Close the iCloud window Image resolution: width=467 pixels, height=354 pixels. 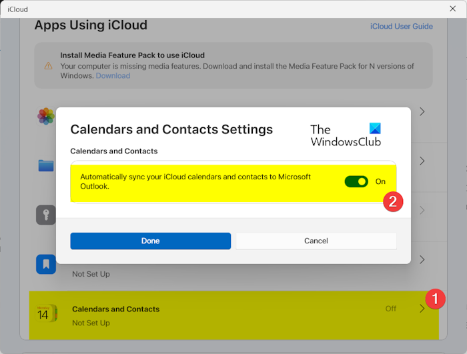point(453,9)
